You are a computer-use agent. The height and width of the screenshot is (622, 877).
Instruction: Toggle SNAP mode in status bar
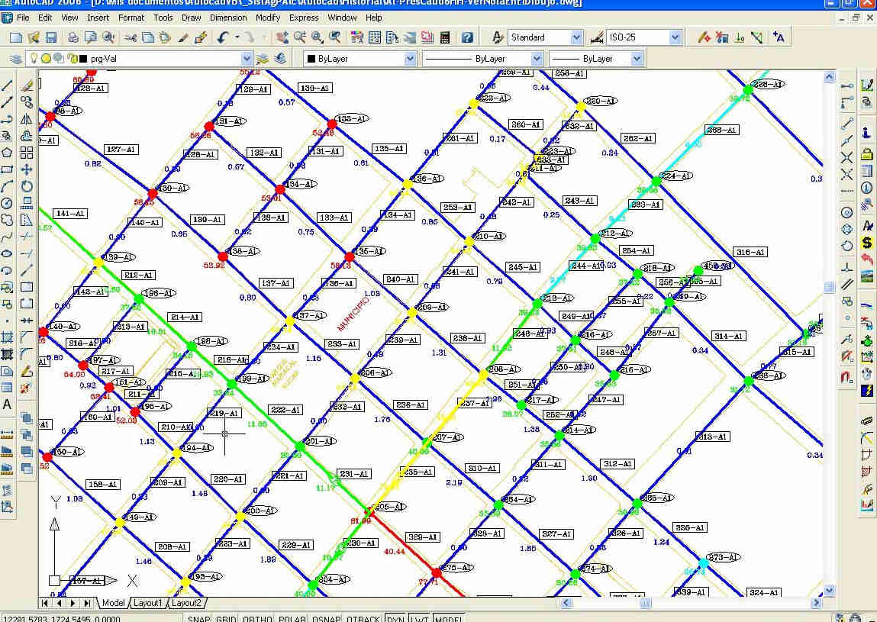[199, 619]
